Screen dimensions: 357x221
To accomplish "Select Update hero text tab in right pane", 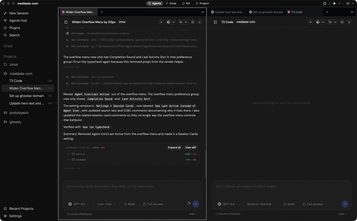I will pos(228,12).
